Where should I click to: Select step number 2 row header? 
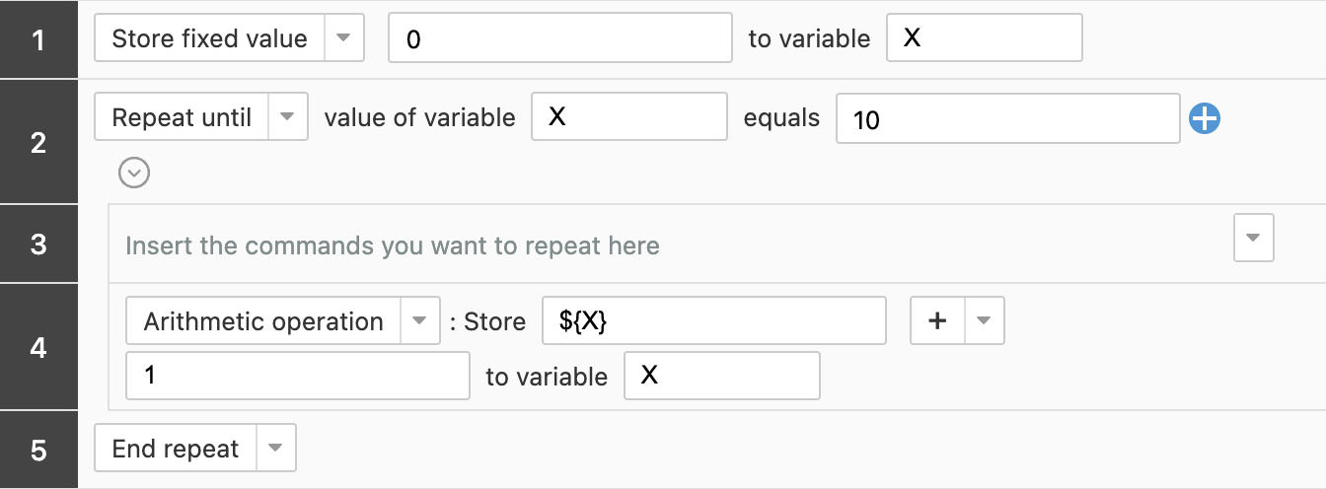(x=38, y=144)
